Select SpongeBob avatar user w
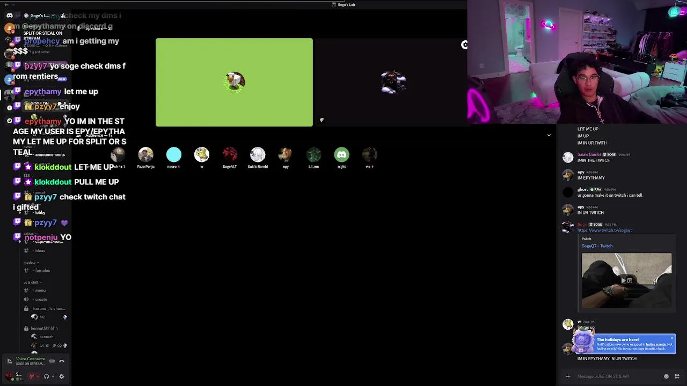This screenshot has width=687, height=386. pyautogui.click(x=202, y=155)
